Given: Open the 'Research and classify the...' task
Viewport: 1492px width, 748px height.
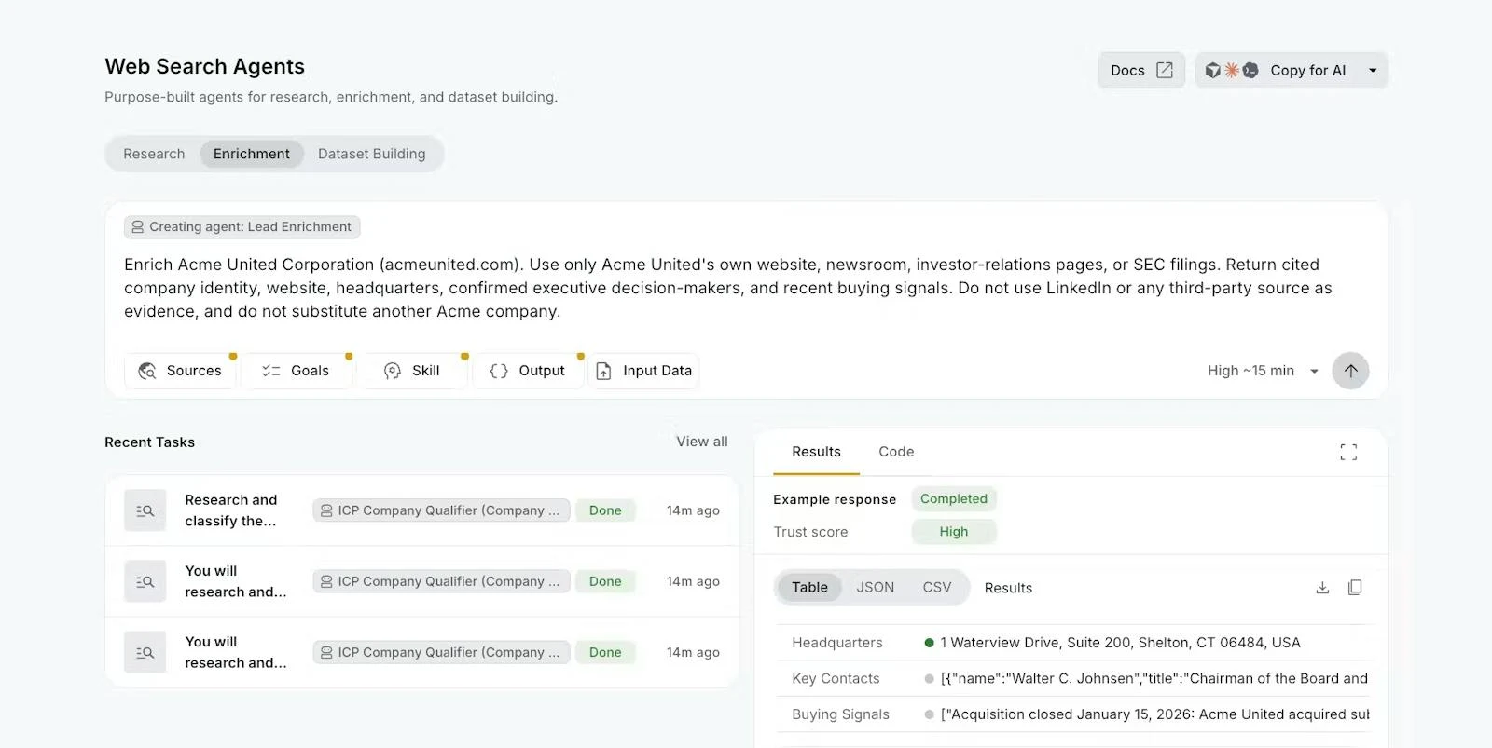Looking at the screenshot, I should point(421,510).
